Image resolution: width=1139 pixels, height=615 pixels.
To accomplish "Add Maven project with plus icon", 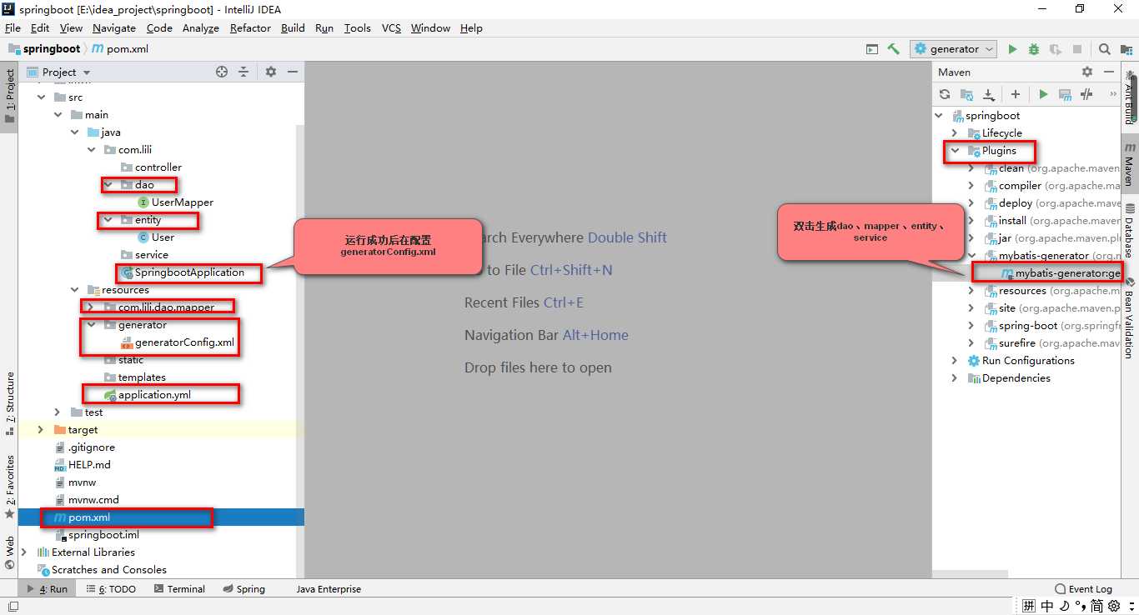I will click(1016, 94).
